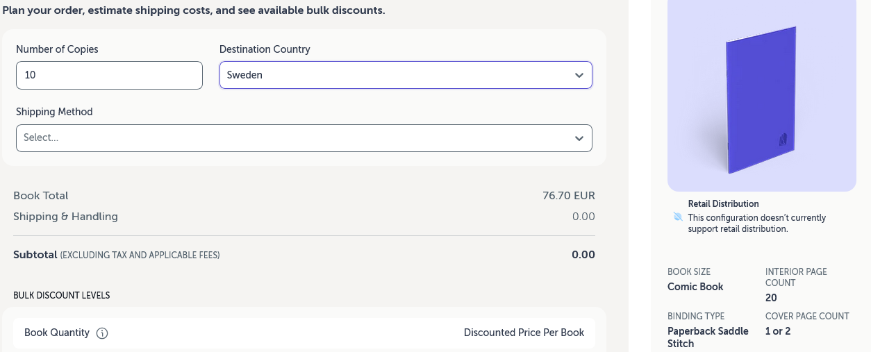Click the Destination Country chevron arrow
871x352 pixels.
(x=579, y=76)
